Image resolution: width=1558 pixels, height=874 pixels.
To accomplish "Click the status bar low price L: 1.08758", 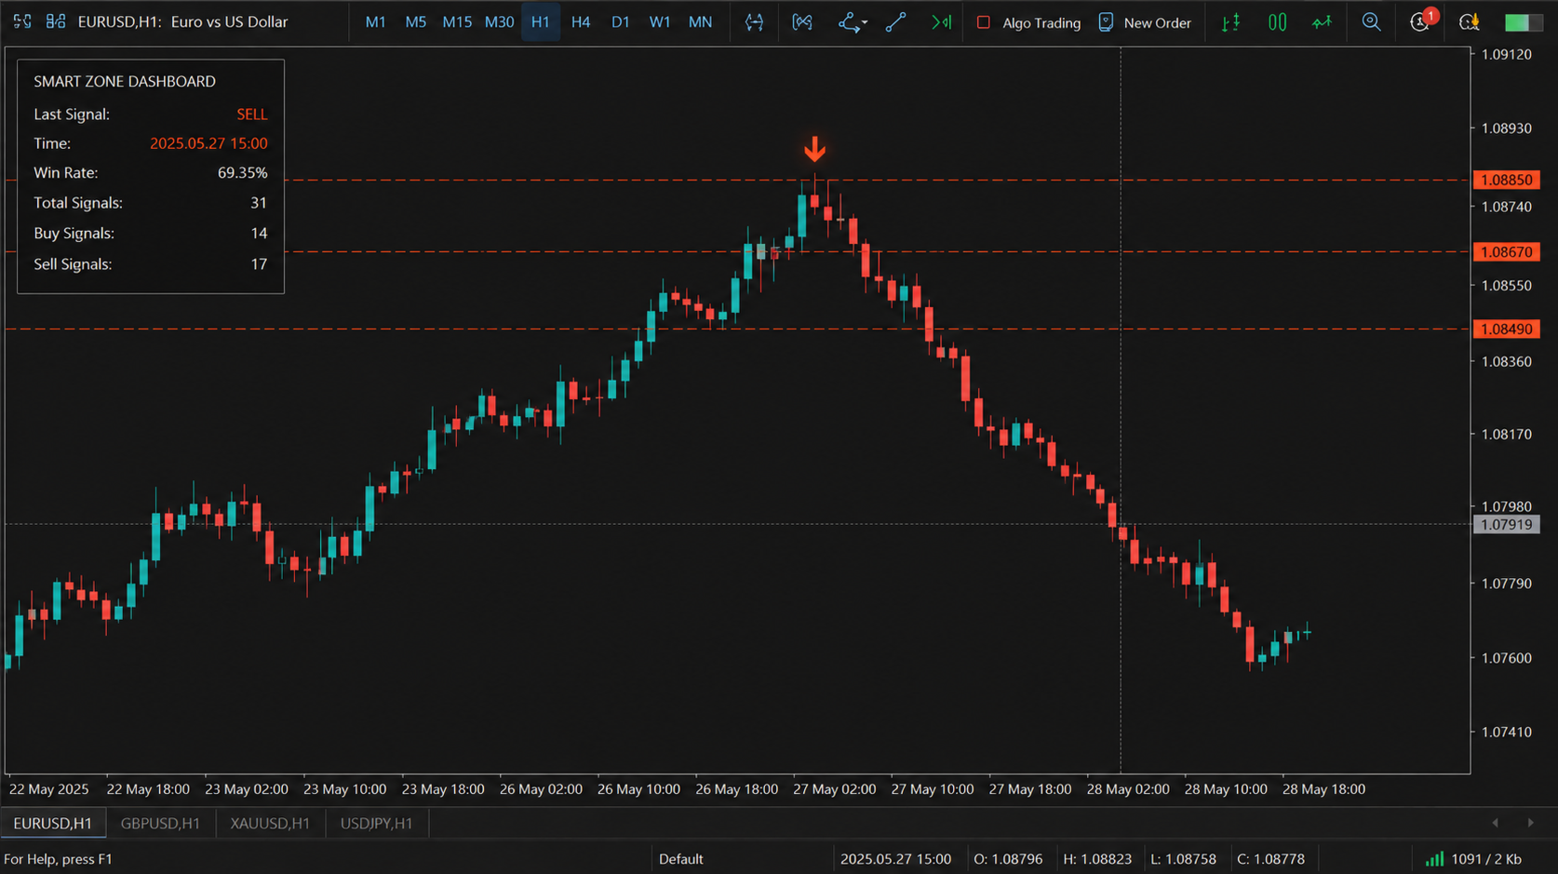I will point(1183,858).
